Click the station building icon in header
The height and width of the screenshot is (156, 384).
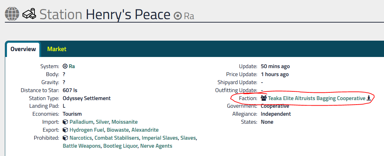coord(30,14)
